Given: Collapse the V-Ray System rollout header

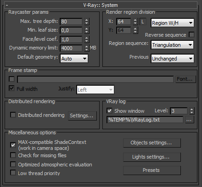Looking at the screenshot, I should tap(101, 5).
